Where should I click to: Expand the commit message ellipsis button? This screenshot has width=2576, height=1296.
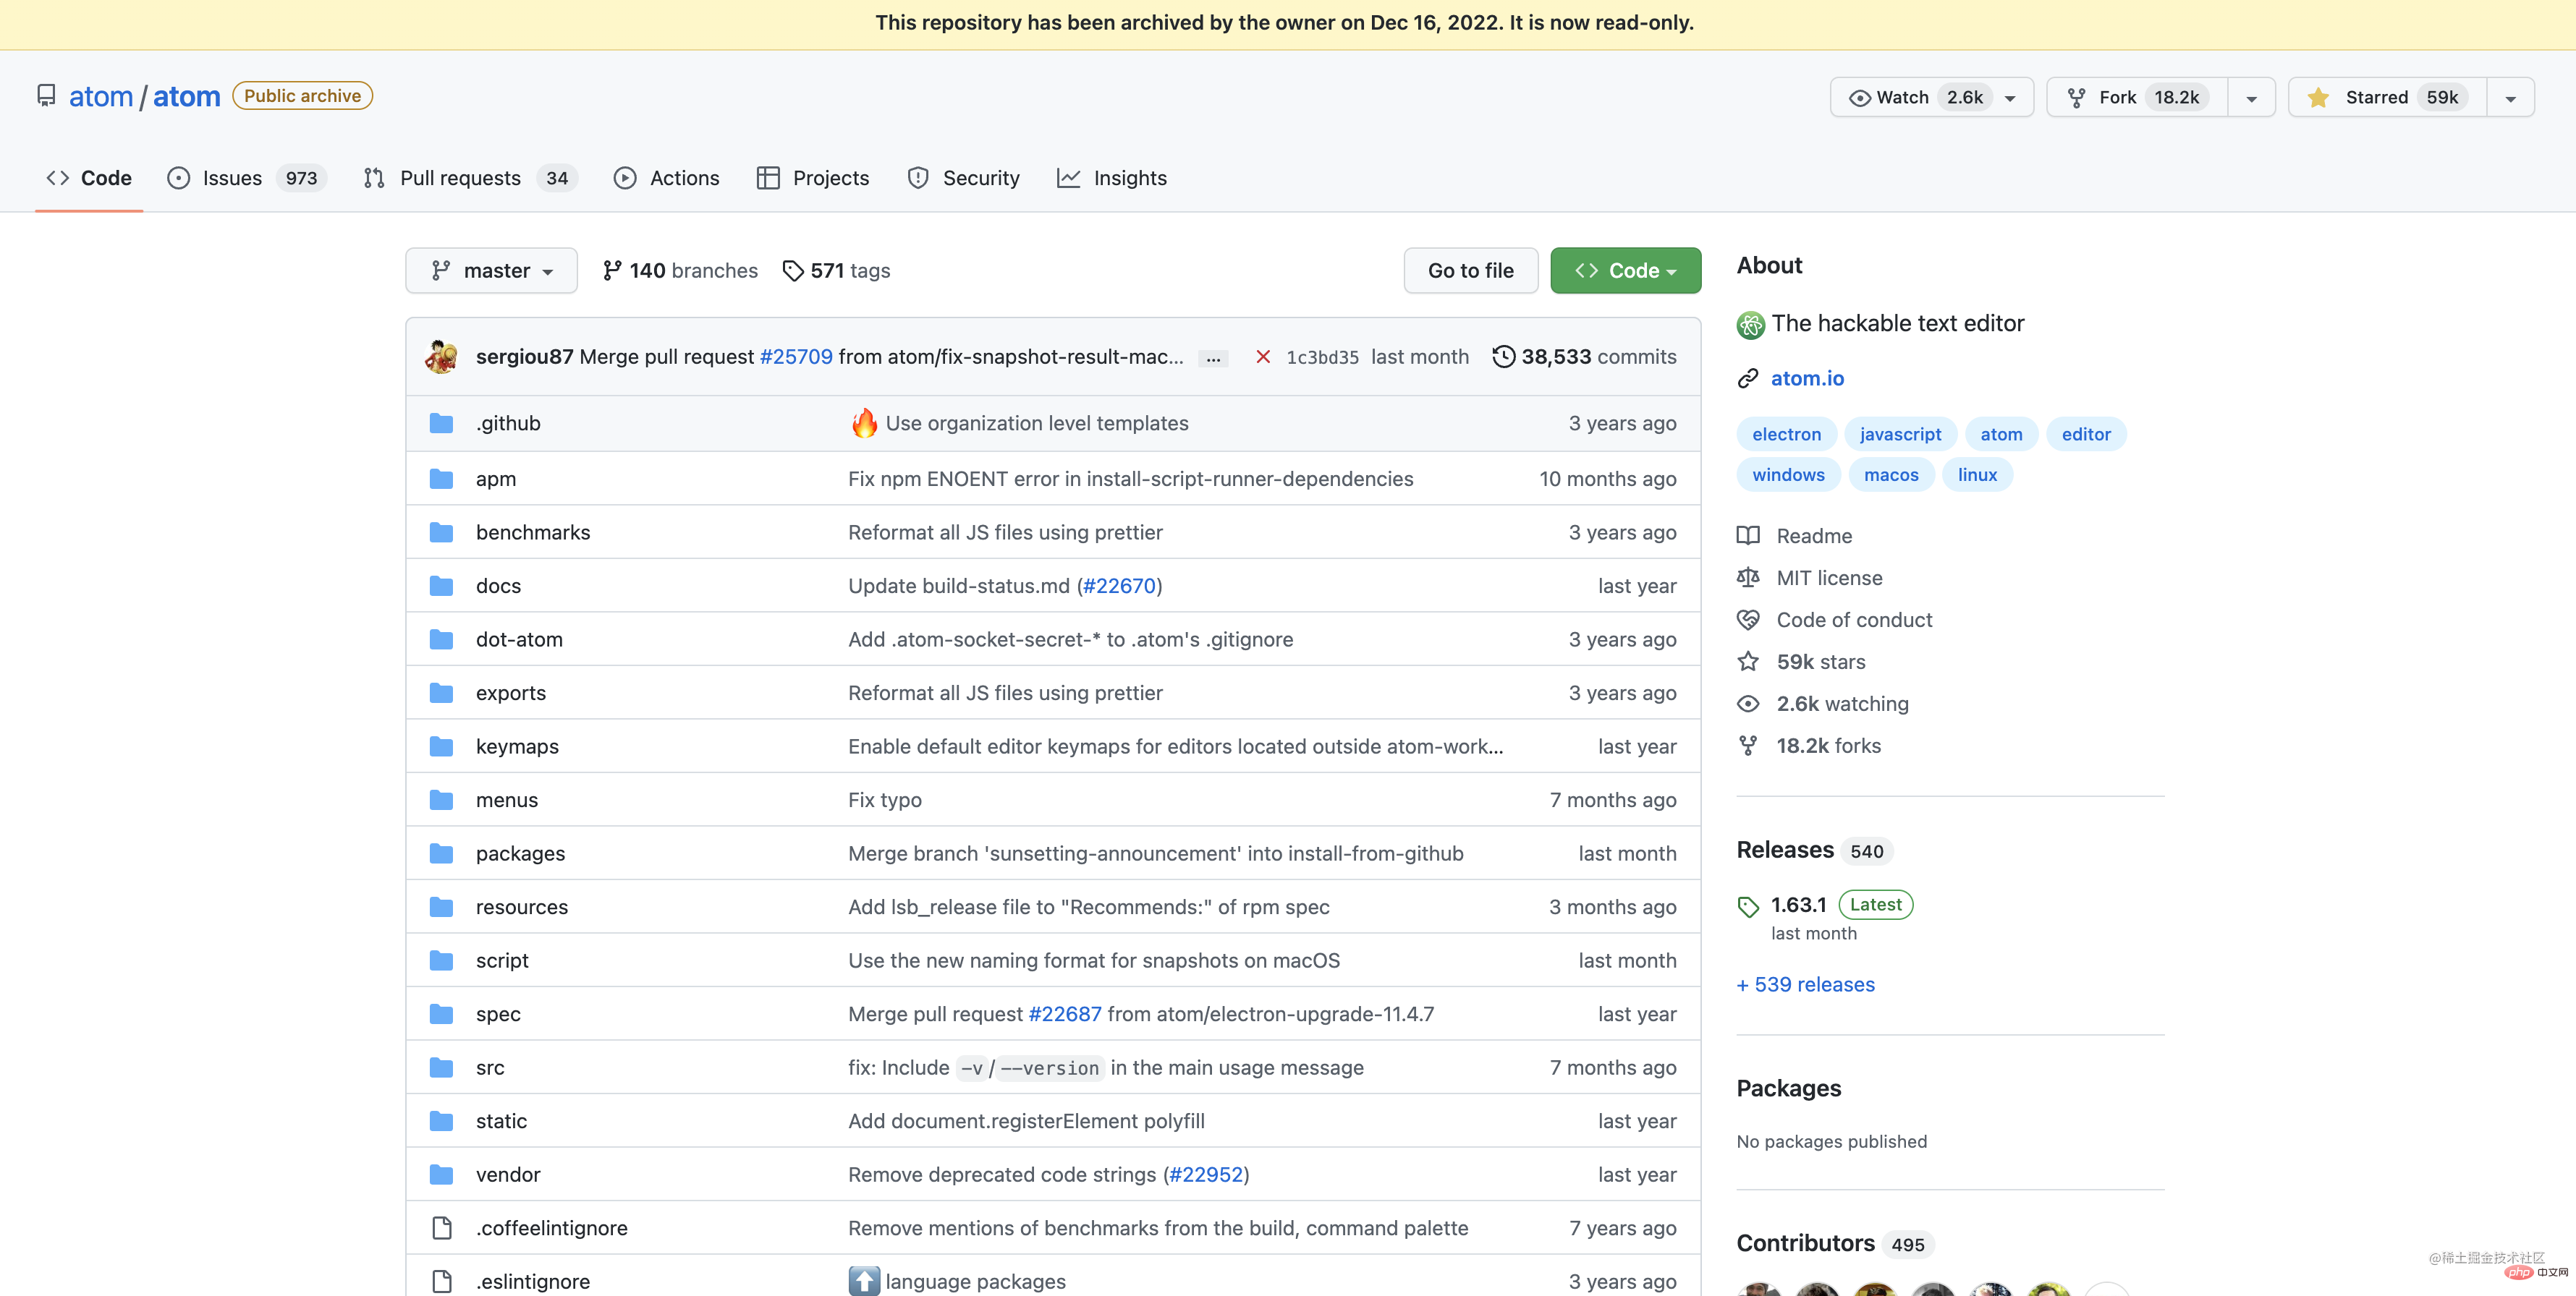pos(1213,358)
